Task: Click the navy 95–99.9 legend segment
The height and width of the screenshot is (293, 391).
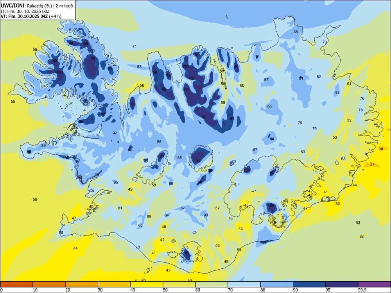Action: (342, 284)
